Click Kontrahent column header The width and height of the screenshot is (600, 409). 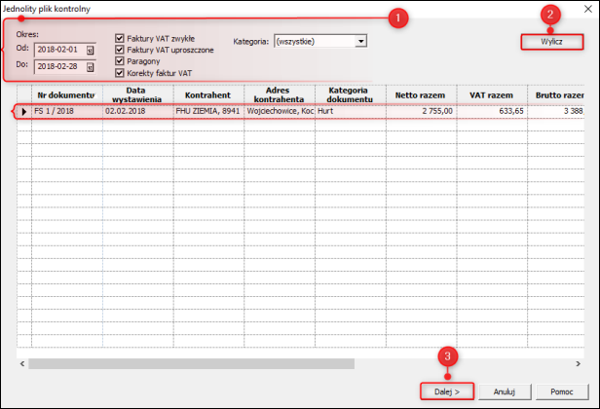(x=208, y=94)
